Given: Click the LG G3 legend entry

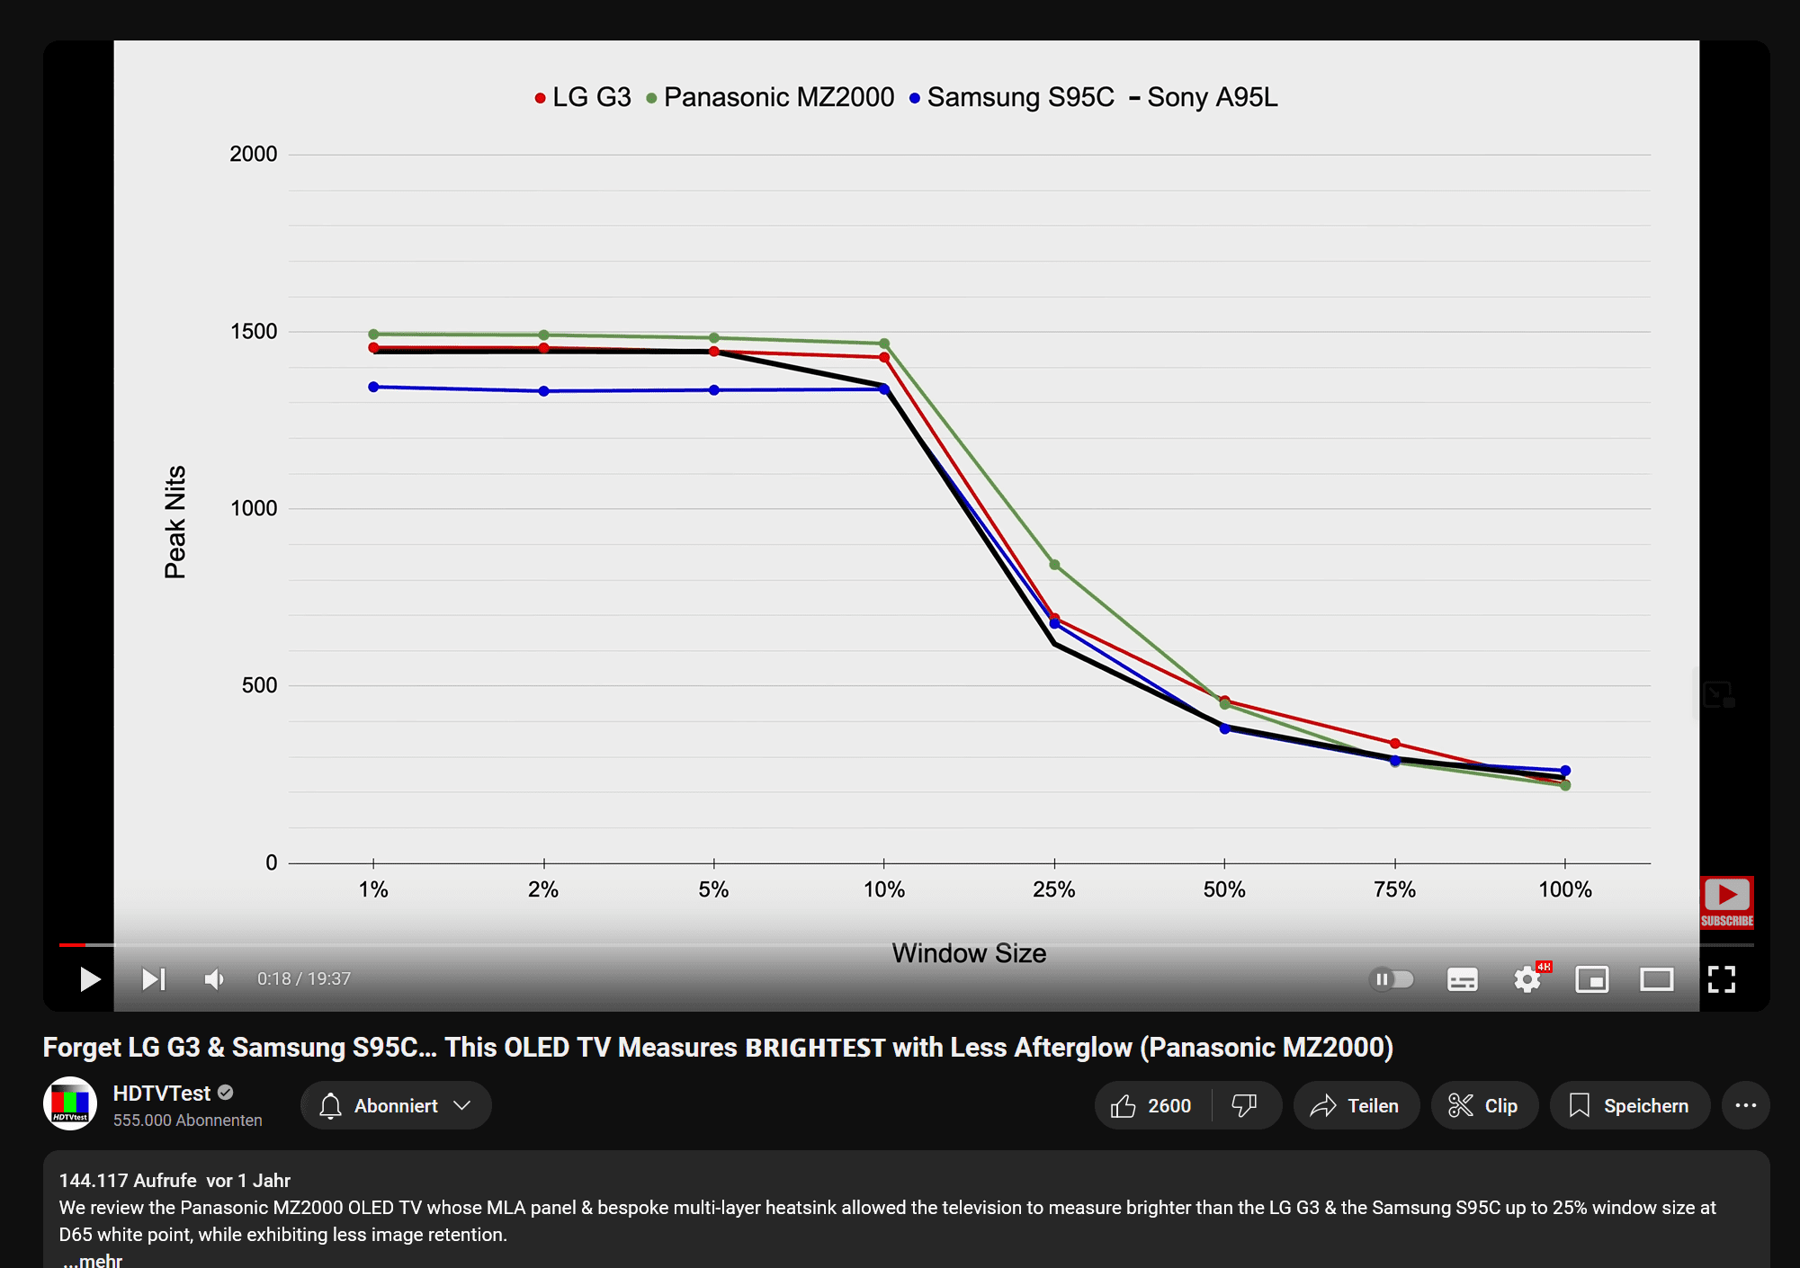Looking at the screenshot, I should coord(583,97).
